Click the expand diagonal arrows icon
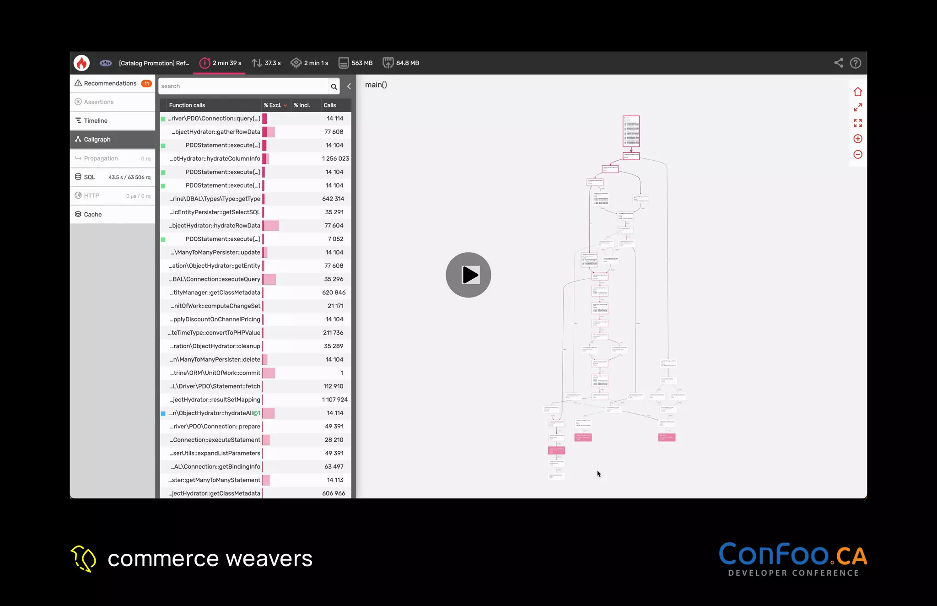The width and height of the screenshot is (937, 606). 857,108
